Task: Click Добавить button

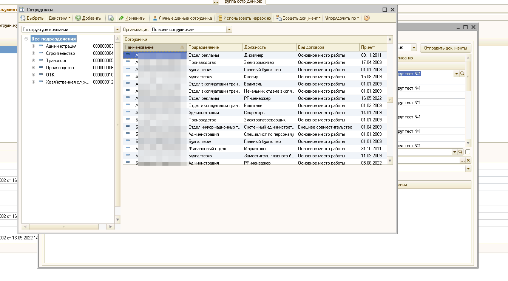Action: 88,18
